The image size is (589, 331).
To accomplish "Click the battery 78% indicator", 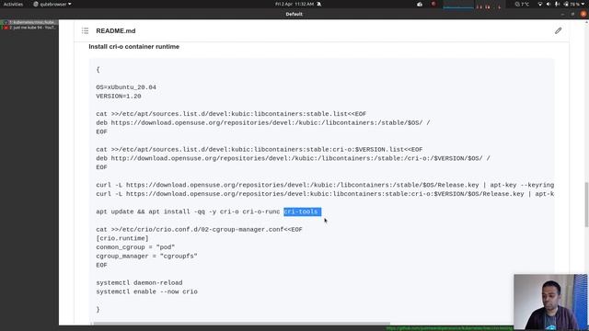I will pos(572,4).
